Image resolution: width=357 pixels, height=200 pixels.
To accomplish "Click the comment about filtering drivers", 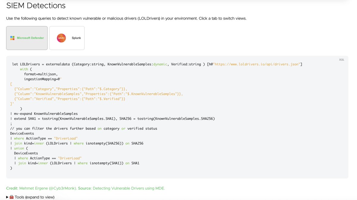I will coord(84,129).
